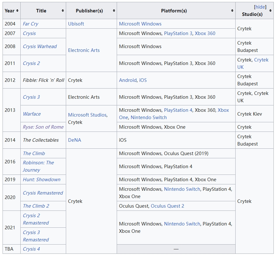Open the Crysis Warhead link
The height and width of the screenshot is (257, 276).
[x=40, y=46]
